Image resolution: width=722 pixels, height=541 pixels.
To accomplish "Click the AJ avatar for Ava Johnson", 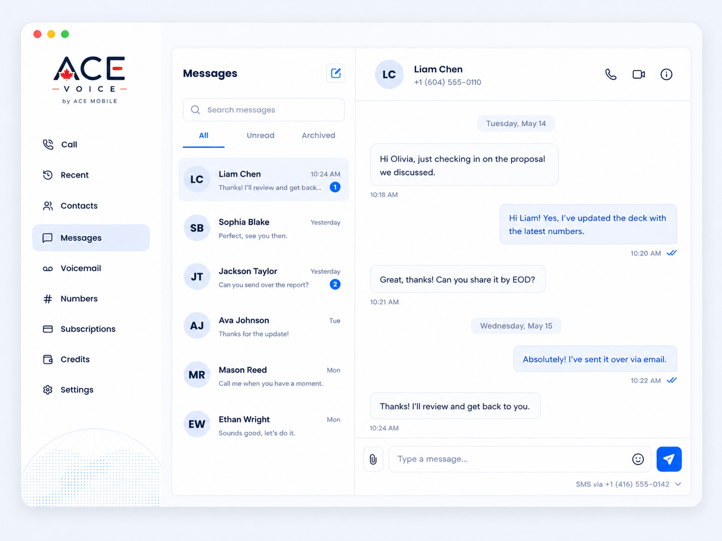I will point(197,326).
